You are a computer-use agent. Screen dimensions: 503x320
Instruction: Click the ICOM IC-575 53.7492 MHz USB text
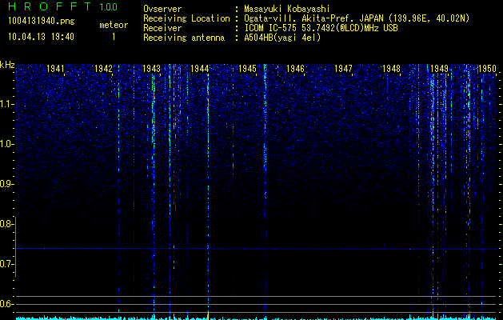[321, 28]
